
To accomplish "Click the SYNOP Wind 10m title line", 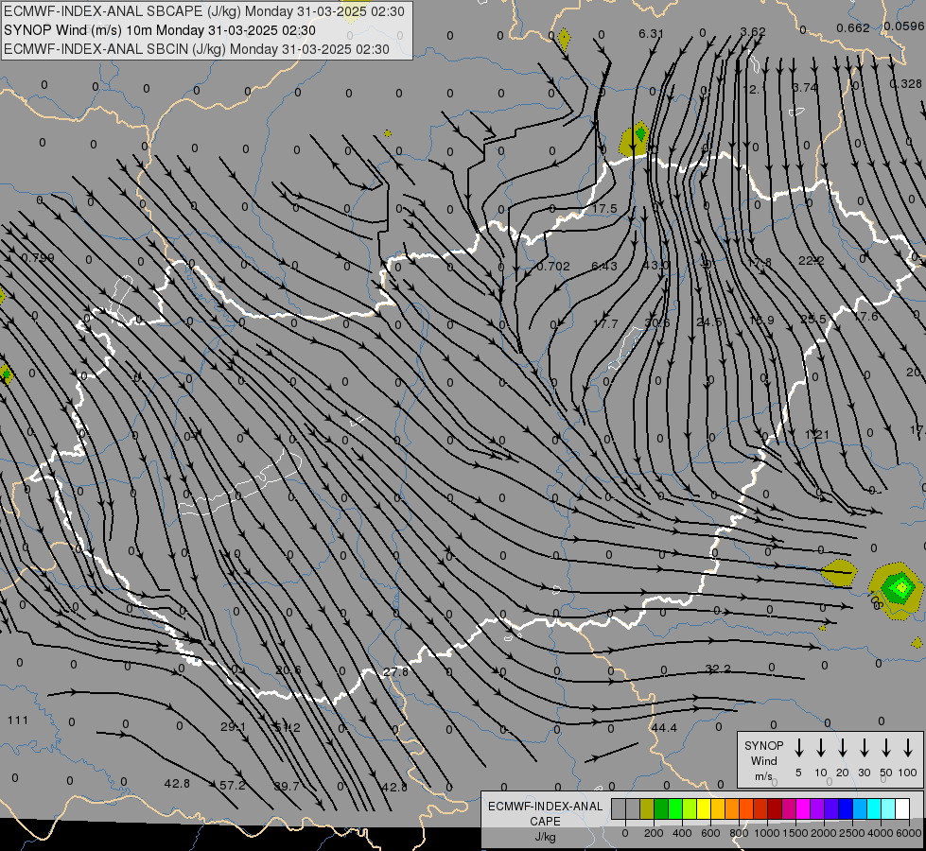I will click(x=160, y=30).
